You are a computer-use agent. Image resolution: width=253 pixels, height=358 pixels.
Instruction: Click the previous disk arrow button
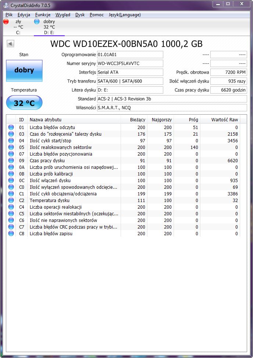pos(10,44)
